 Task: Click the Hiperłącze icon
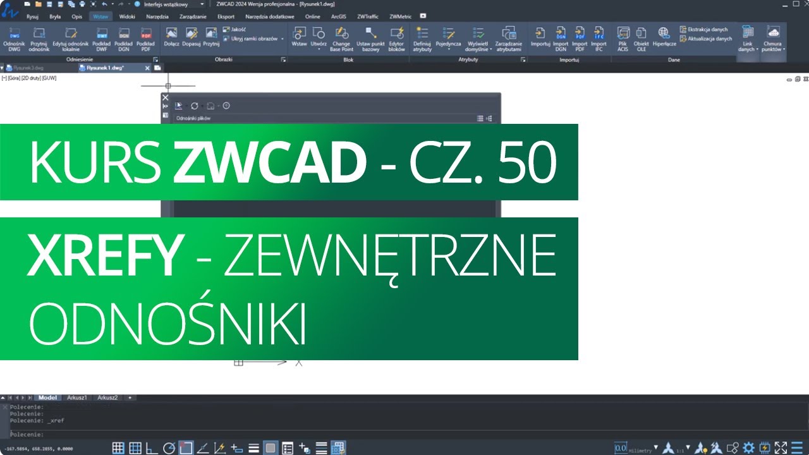pos(664,37)
